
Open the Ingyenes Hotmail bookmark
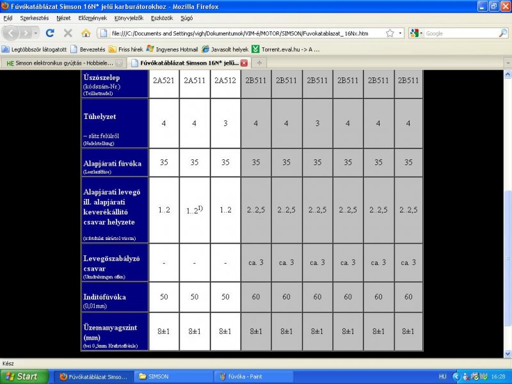172,49
